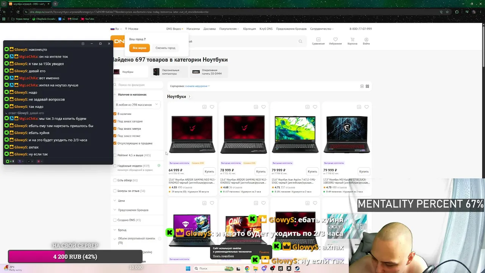Uncheck the 'В наличии' filter
The height and width of the screenshot is (273, 485).
(115, 114)
